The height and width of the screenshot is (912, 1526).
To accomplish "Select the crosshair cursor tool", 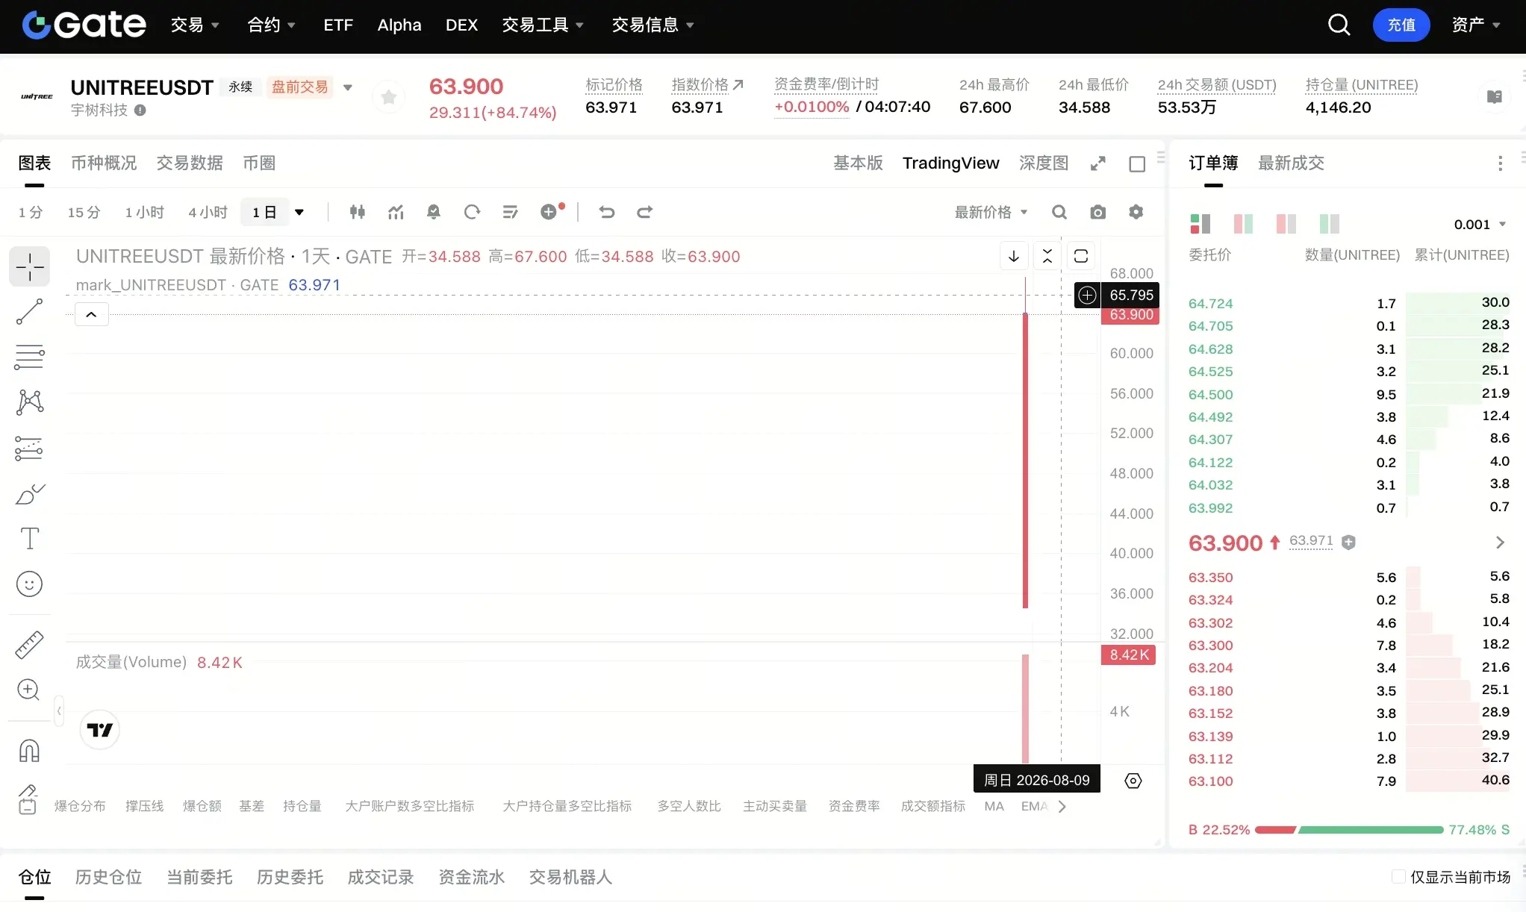I will pyautogui.click(x=30, y=266).
